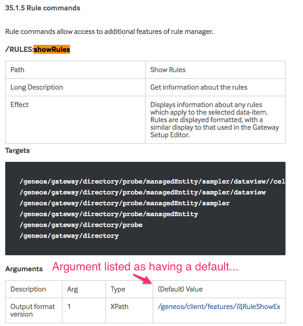Screen dimensions: 303x326
Task: Click the last /geneos/gateway/directory code line
Action: [x=69, y=235]
